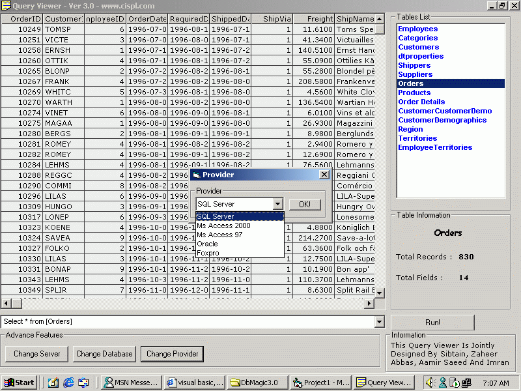Screen dimensions: 521x391
Task: Choose Ms Access 2000 provider option
Action: [223, 225]
